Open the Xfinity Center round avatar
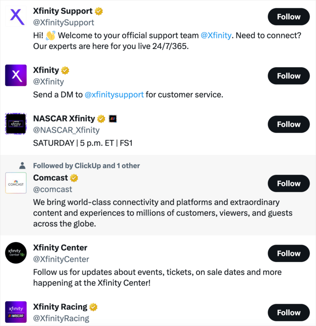The width and height of the screenshot is (316, 326). coord(16,253)
